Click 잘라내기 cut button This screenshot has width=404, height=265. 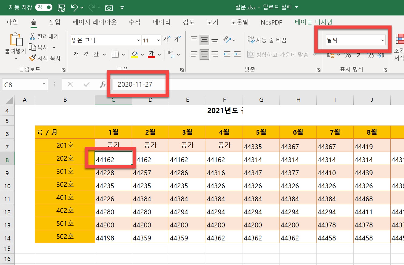pyautogui.click(x=44, y=36)
